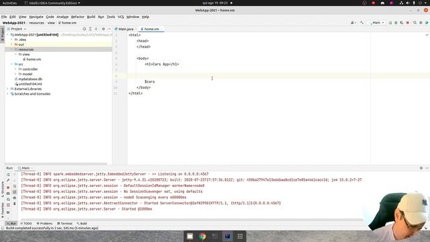Click wrench settings icon in Run panel
Viewport: 430px width, 242px height.
click(x=8, y=180)
